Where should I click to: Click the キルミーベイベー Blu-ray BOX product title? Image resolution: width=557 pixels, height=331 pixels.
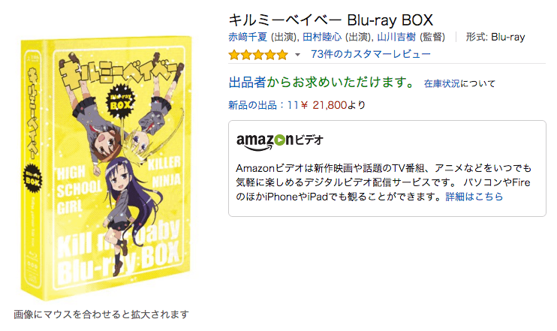coord(331,20)
